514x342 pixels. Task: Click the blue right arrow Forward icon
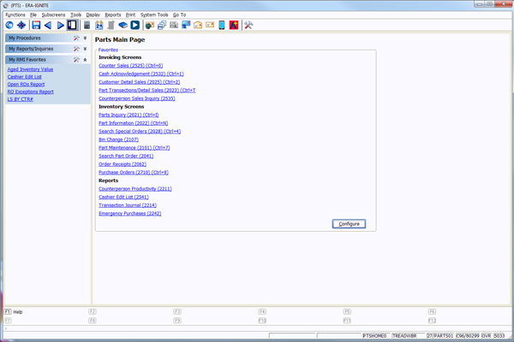click(x=60, y=26)
